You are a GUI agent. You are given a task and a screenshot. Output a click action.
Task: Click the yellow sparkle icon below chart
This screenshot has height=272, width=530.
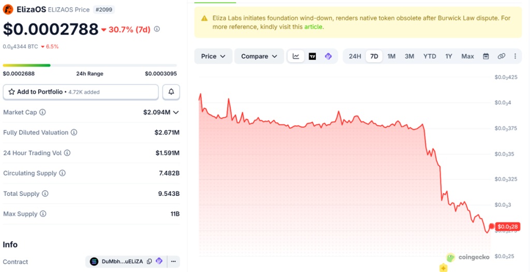coord(443,268)
